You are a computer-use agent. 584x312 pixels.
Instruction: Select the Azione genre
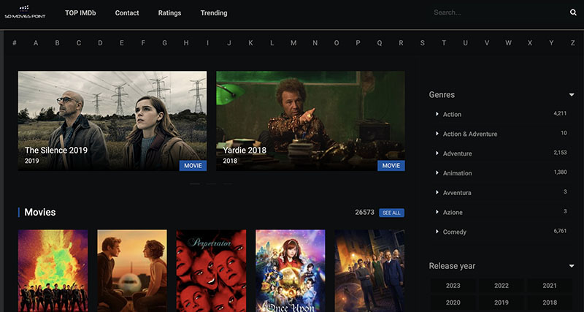coord(453,212)
